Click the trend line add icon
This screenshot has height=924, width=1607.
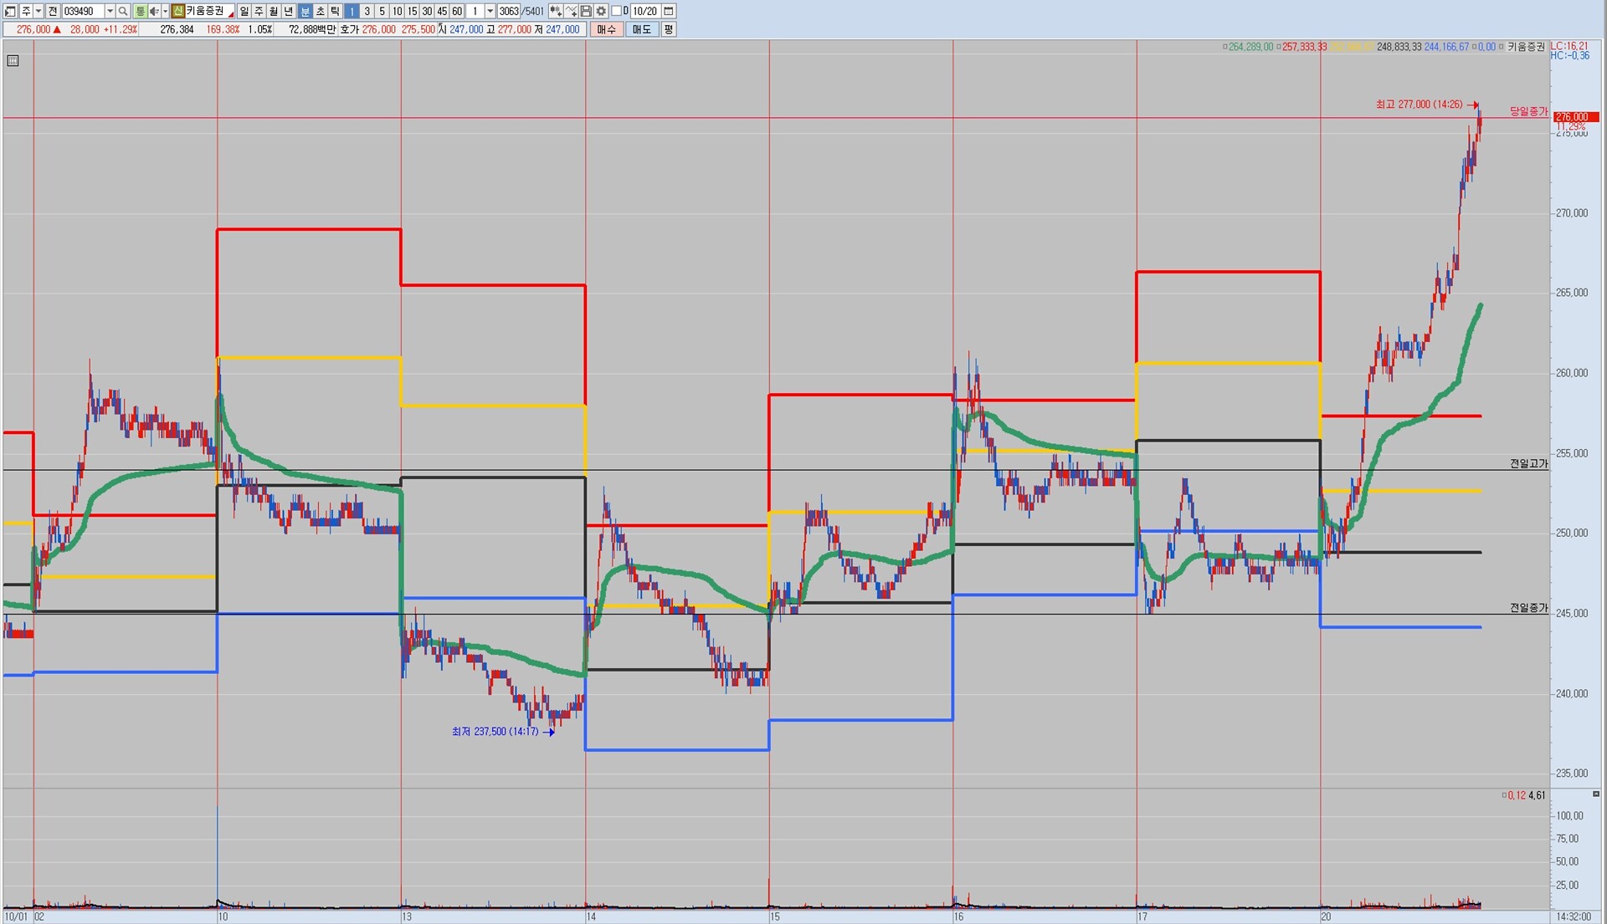(571, 11)
